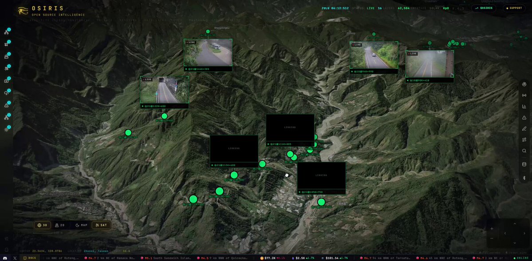This screenshot has height=261, width=532.
Task: Open live camera feed 台21線122K+680
Action: tap(165, 92)
